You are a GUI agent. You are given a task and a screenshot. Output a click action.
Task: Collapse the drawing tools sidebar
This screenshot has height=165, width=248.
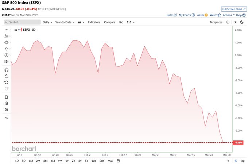(x=6, y=118)
